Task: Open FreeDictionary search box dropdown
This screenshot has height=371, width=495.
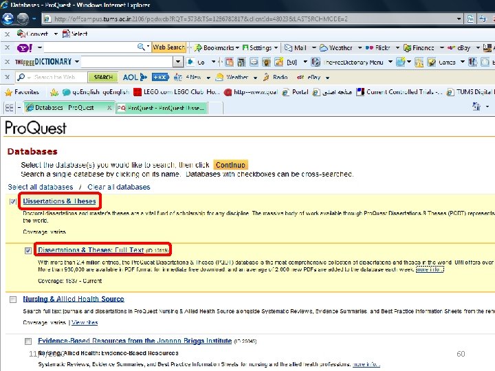Action: click(x=178, y=62)
